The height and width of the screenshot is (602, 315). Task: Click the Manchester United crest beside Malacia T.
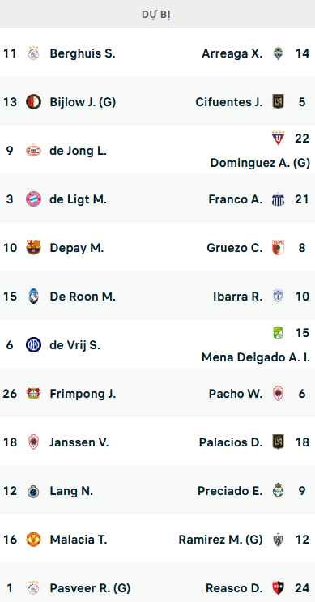33,540
